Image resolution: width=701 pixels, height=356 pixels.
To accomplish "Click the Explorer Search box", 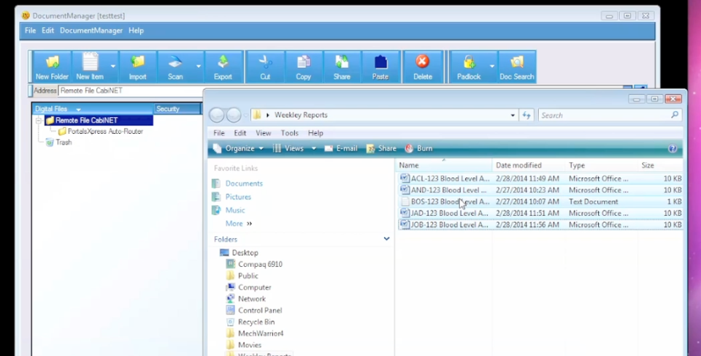I will 610,115.
